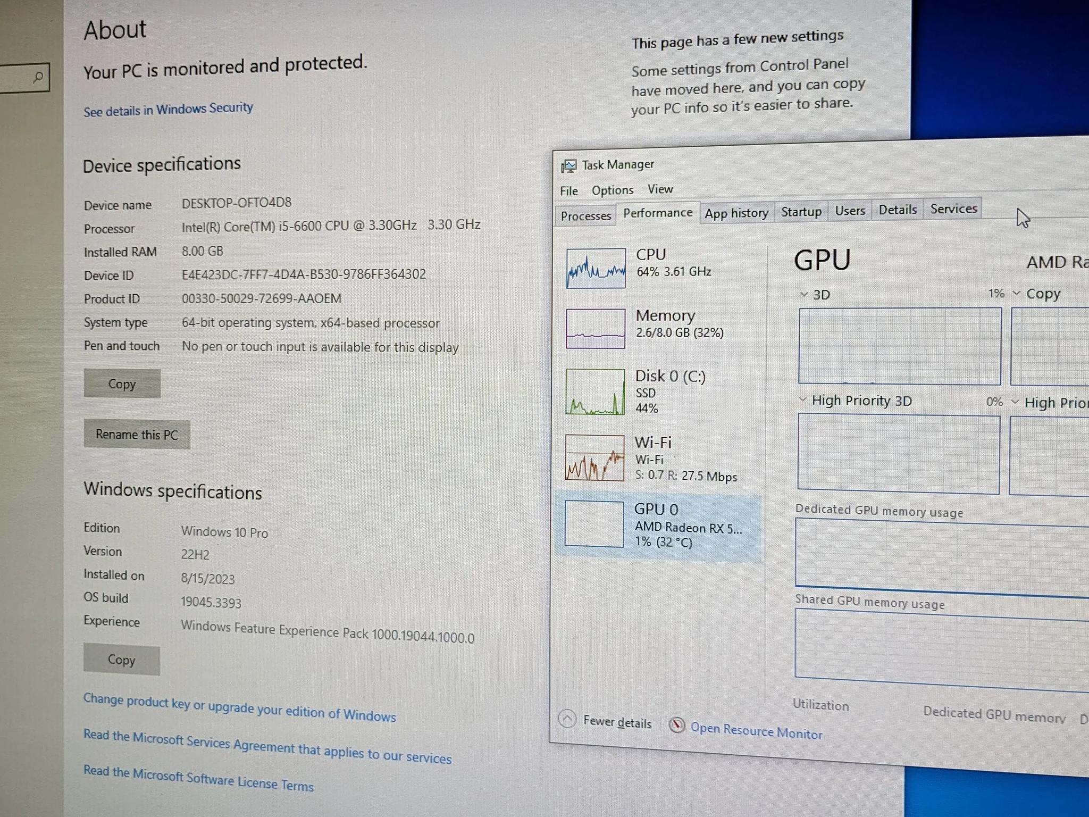This screenshot has width=1089, height=817.
Task: Switch to the Startup tab
Action: [801, 212]
